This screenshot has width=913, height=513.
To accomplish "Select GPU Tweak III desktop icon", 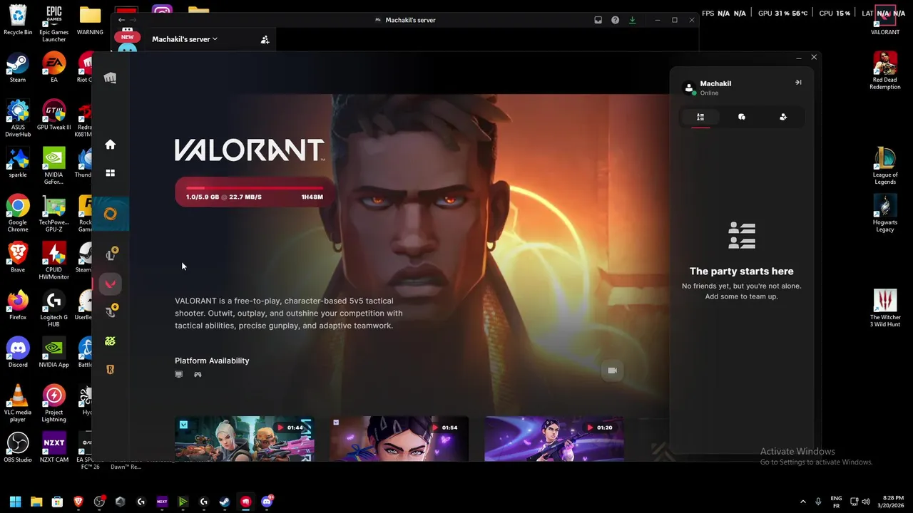I will click(53, 115).
